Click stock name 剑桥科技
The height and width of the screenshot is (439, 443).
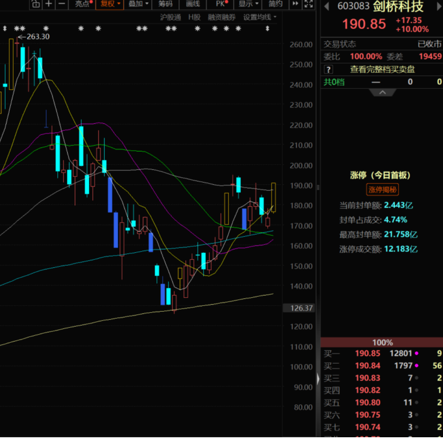pos(398,6)
